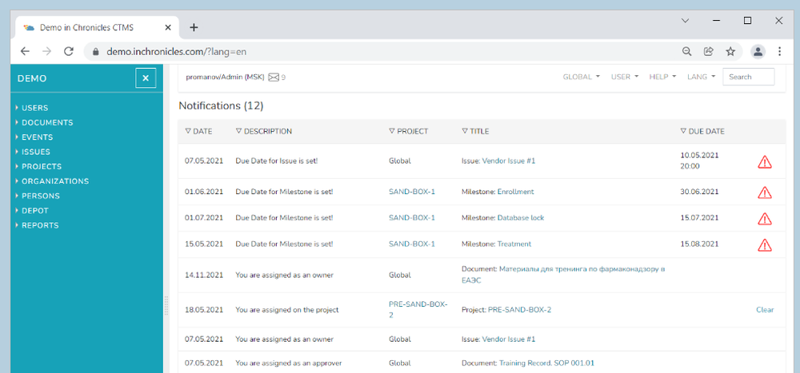The height and width of the screenshot is (373, 800).
Task: Click 'You are assigned as an approver' text
Action: pyautogui.click(x=289, y=363)
